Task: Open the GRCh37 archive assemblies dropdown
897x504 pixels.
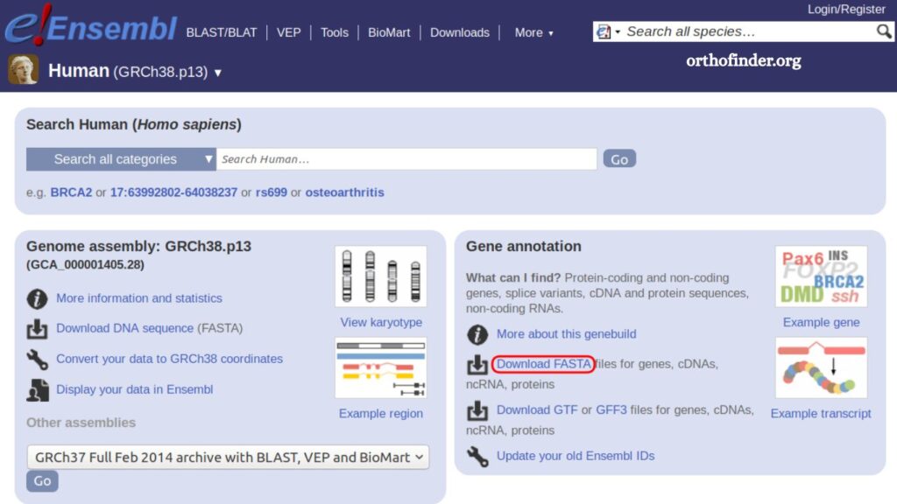Action: [x=229, y=457]
